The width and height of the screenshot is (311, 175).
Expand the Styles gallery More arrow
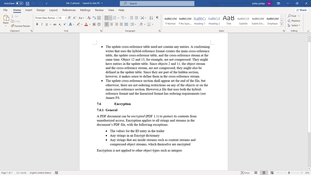click(x=282, y=24)
